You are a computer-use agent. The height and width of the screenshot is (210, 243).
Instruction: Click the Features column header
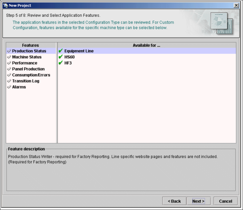pos(31,45)
